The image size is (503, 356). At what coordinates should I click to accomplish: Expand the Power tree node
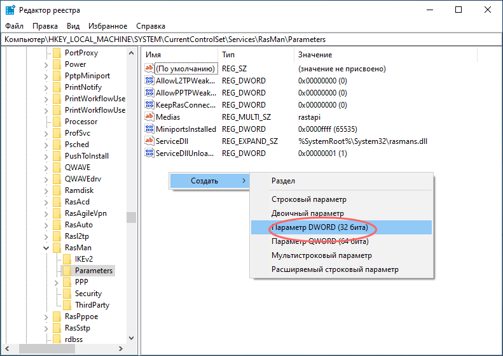(x=46, y=65)
